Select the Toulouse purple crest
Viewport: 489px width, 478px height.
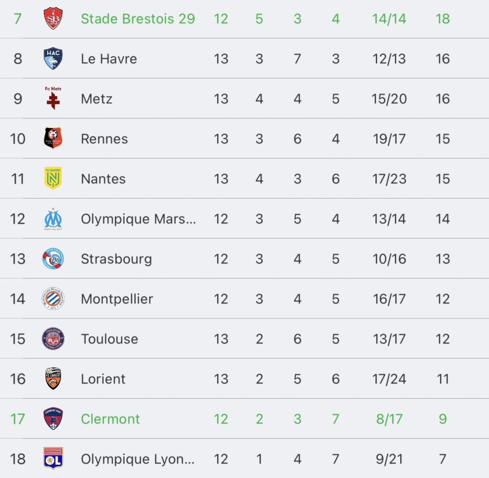point(53,338)
